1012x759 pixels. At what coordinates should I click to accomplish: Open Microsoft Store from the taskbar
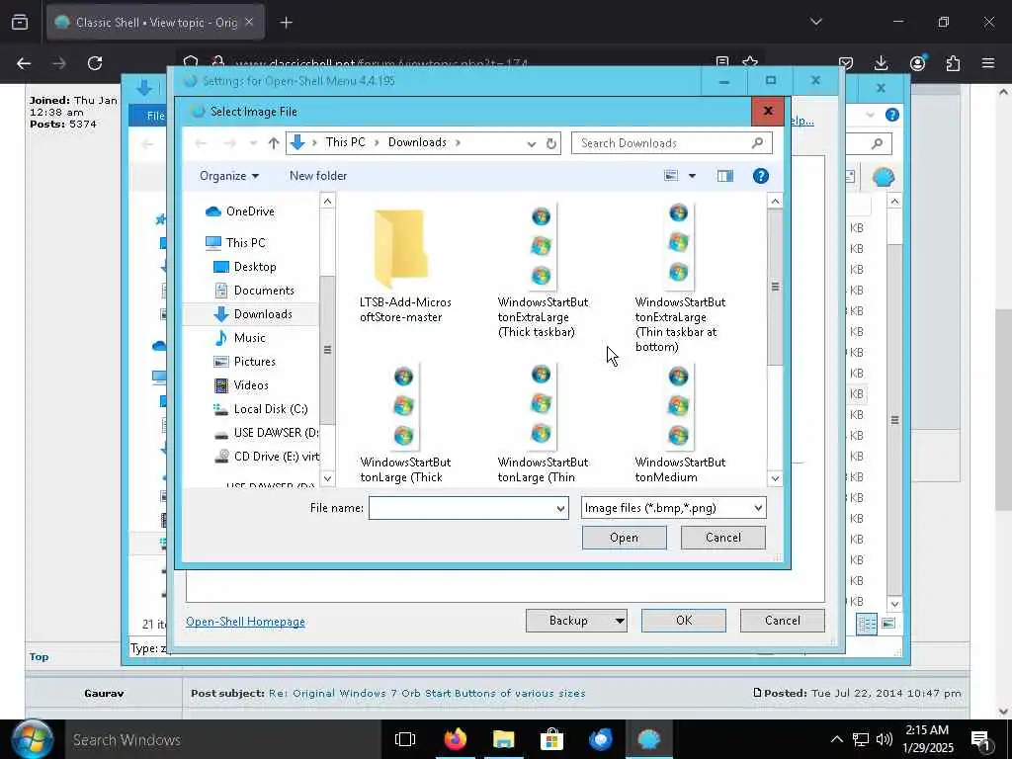551,739
